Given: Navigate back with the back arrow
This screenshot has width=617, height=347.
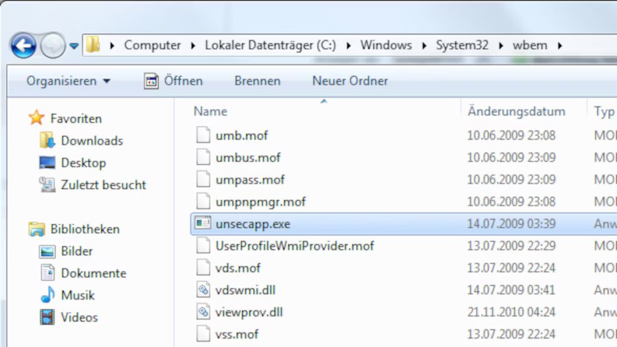Looking at the screenshot, I should point(23,45).
